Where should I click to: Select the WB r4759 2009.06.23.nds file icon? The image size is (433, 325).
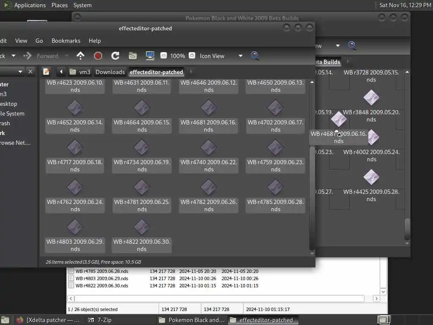[275, 148]
